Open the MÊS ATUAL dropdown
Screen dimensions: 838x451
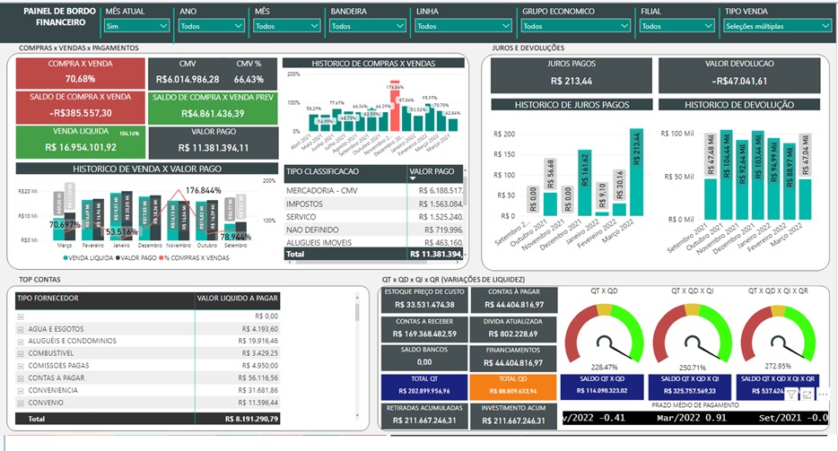coord(136,27)
